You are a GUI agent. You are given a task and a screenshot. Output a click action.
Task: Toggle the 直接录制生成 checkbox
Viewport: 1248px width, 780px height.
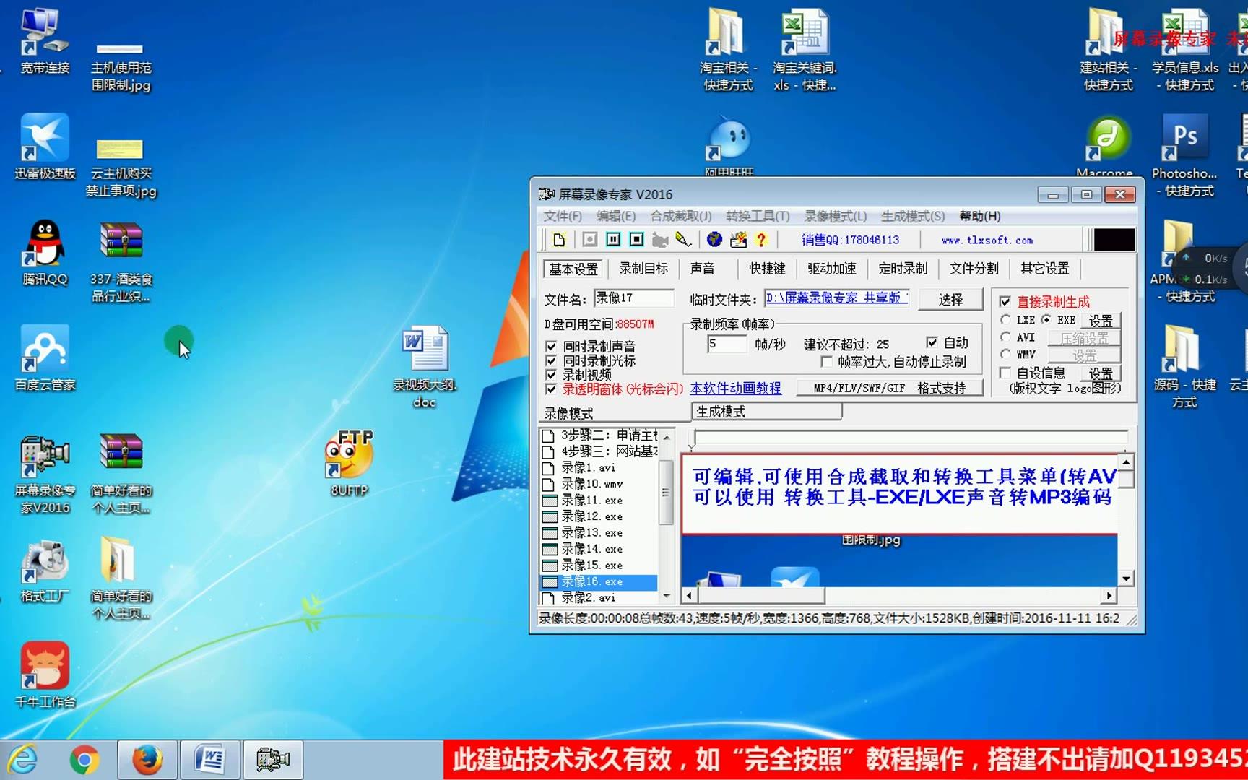[x=1005, y=302]
